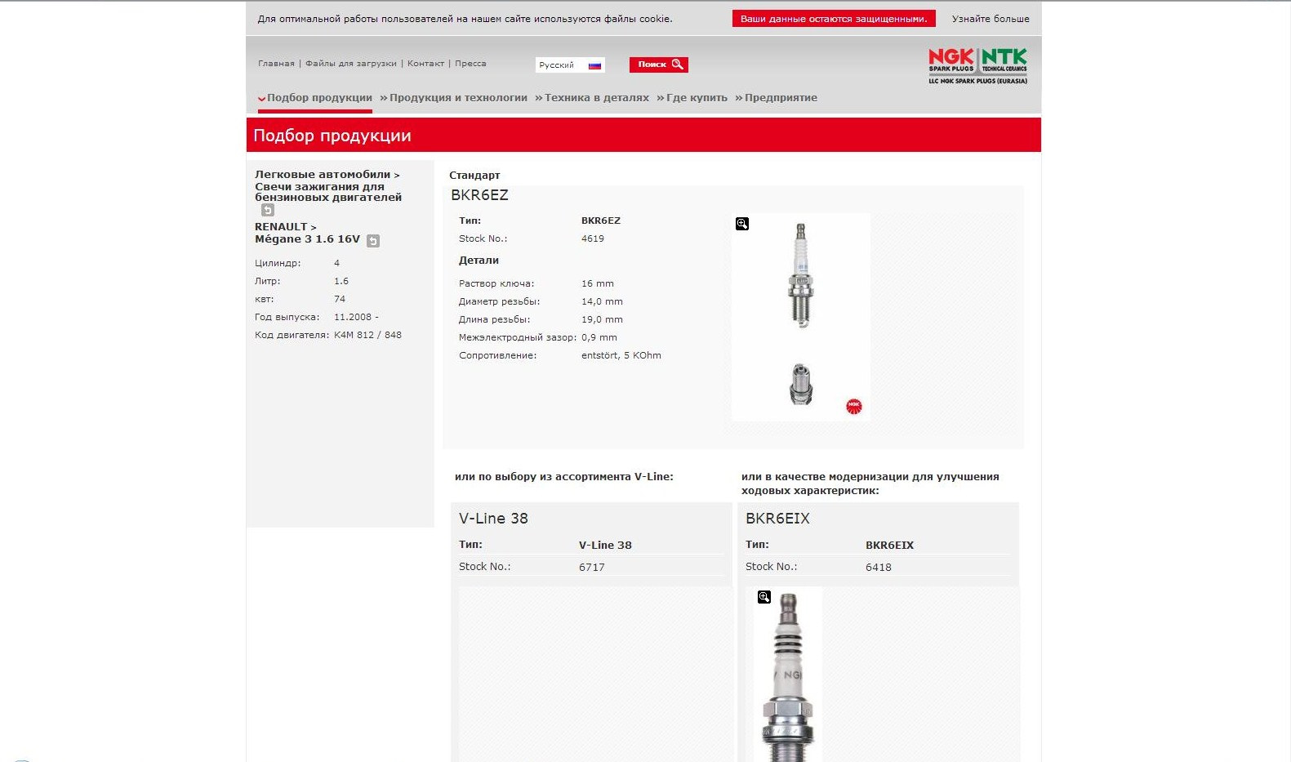Click the V-Line 38 product heading

click(493, 519)
